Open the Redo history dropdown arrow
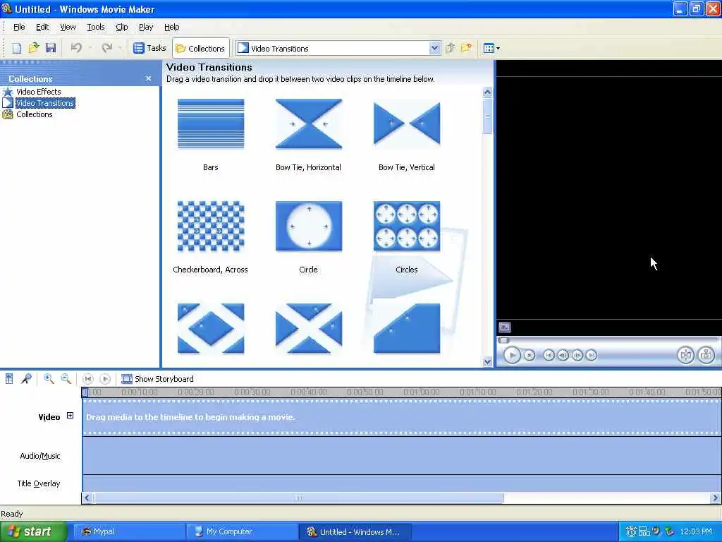The image size is (722, 542). point(120,48)
